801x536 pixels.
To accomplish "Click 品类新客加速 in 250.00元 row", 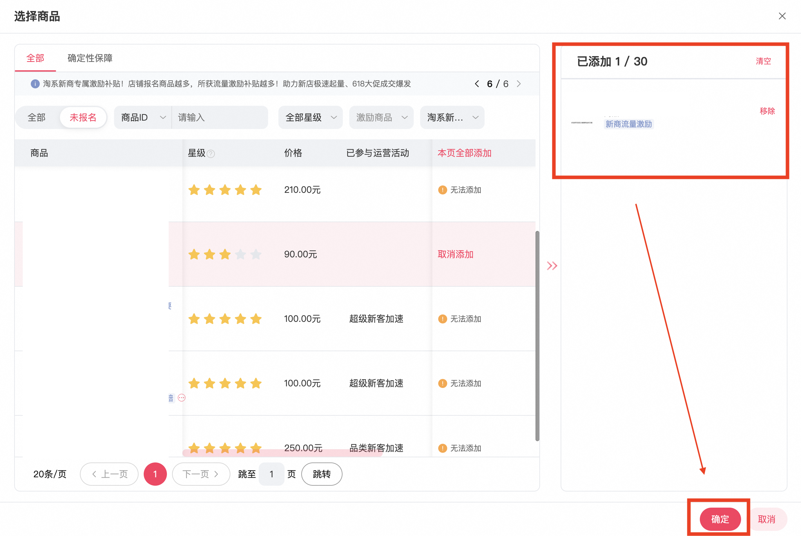I will pyautogui.click(x=376, y=448).
